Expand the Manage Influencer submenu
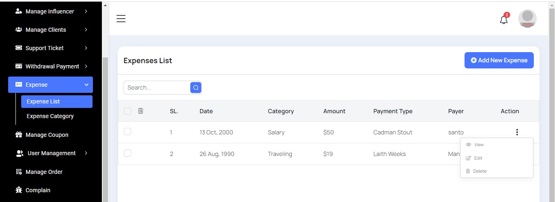The width and height of the screenshot is (555, 202). pos(86,11)
